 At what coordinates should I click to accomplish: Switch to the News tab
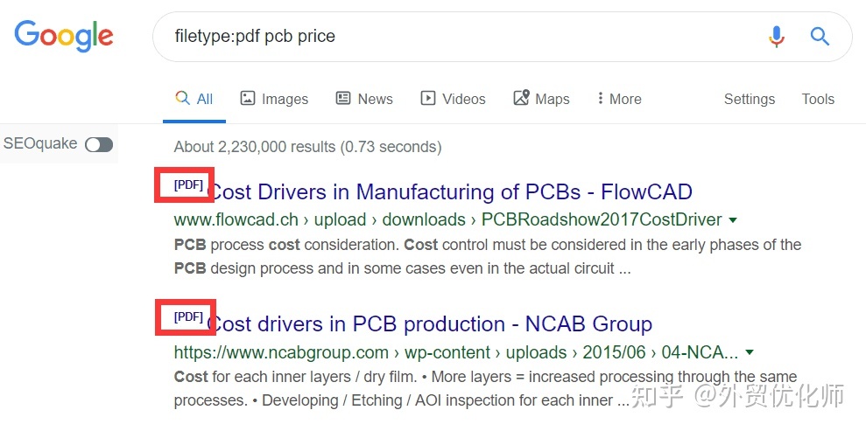tap(364, 99)
